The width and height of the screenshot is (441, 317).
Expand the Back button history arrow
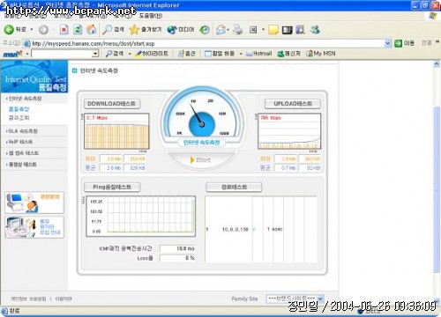coord(32,30)
